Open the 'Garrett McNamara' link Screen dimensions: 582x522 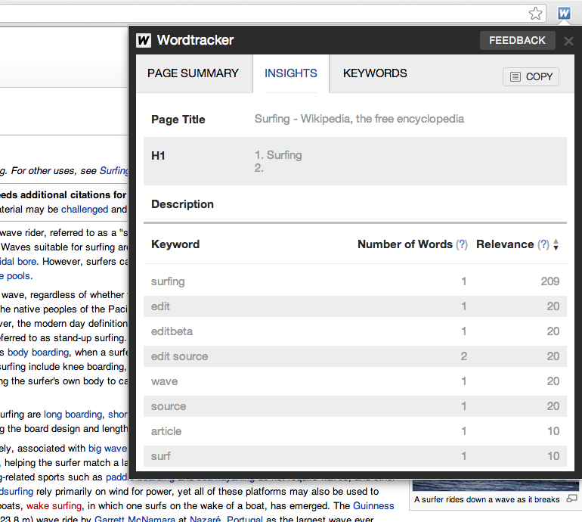point(135,519)
